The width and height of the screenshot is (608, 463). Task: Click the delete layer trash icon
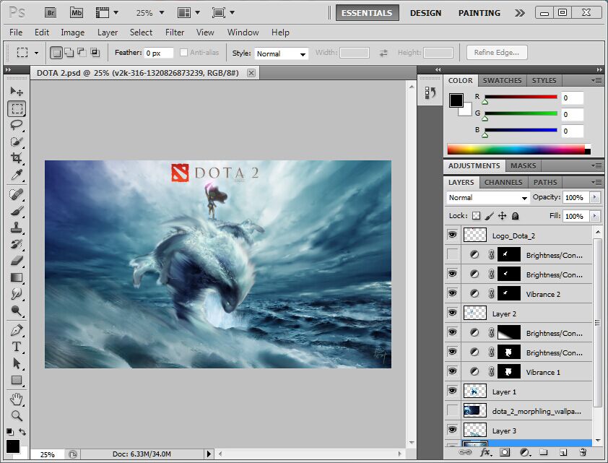tap(583, 452)
